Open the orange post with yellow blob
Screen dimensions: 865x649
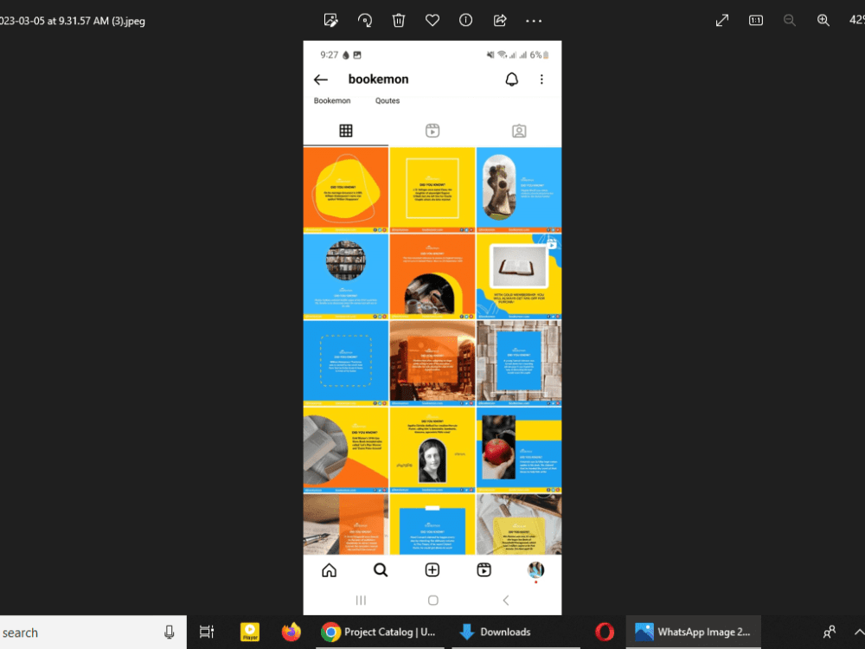346,190
